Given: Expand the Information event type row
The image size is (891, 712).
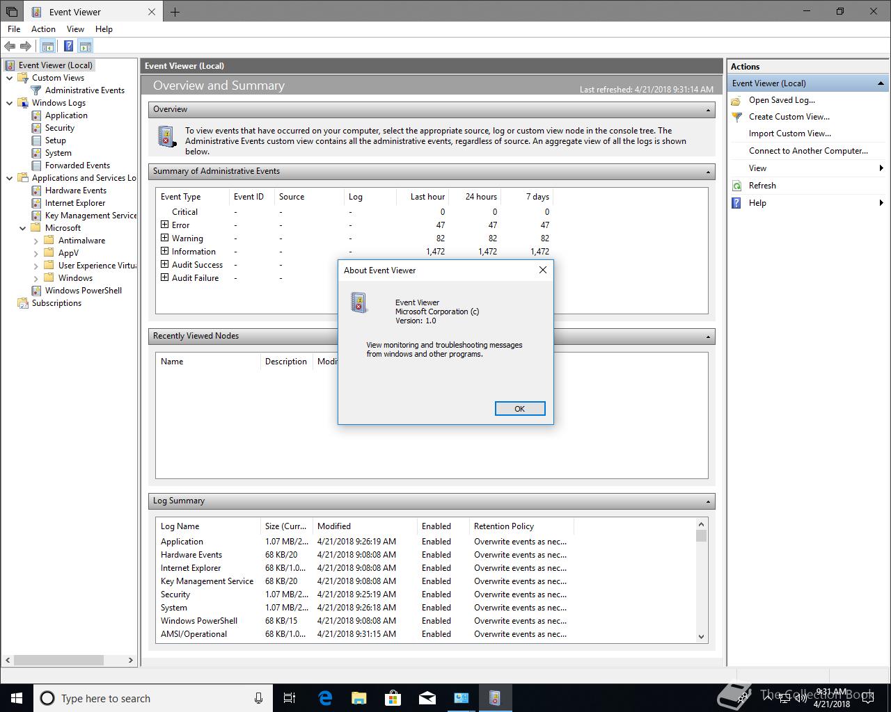Looking at the screenshot, I should tap(165, 251).
